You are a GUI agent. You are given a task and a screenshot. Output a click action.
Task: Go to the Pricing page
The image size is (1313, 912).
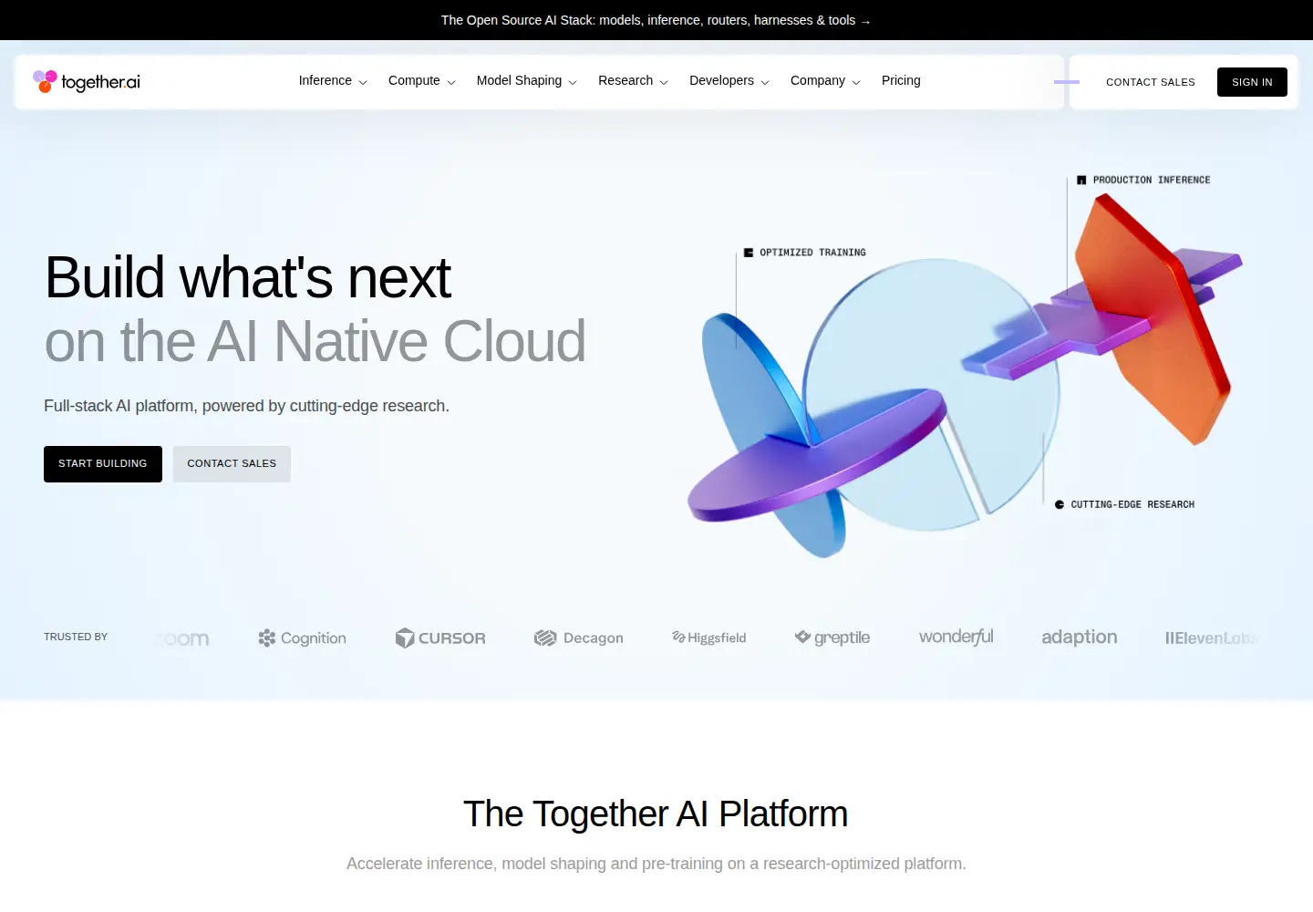[901, 80]
